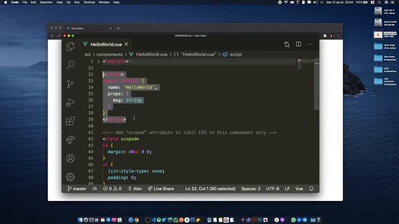The width and height of the screenshot is (399, 224).
Task: Open the Search view in activity bar
Action: 70,65
